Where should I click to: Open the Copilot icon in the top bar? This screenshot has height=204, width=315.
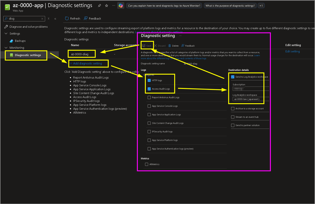tap(120, 5)
